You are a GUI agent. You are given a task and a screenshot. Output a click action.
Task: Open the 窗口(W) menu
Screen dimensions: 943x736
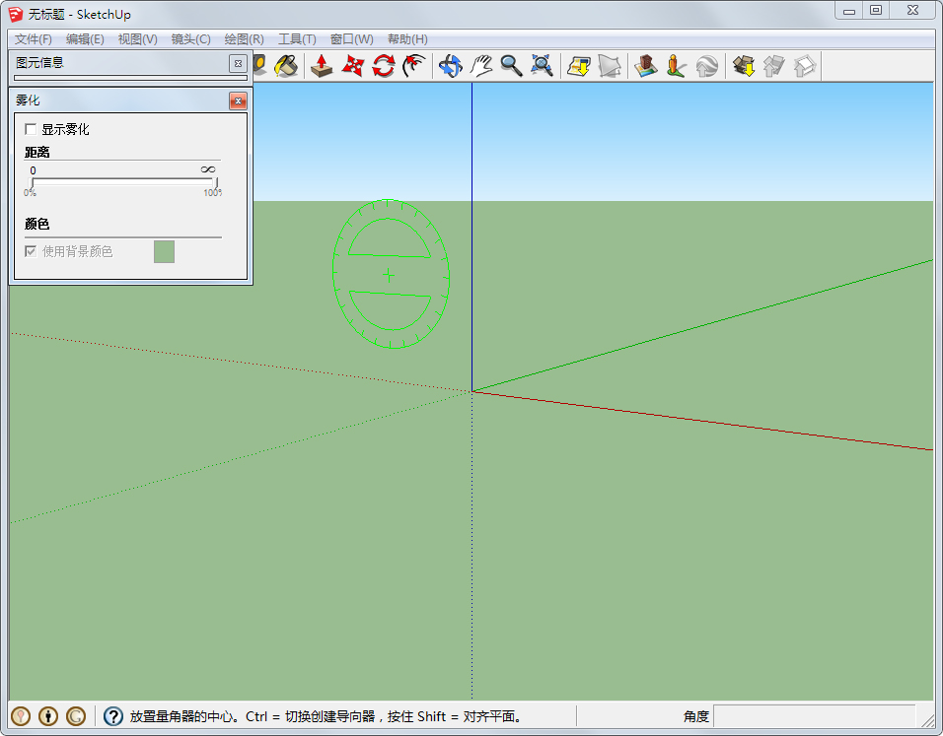click(x=351, y=39)
